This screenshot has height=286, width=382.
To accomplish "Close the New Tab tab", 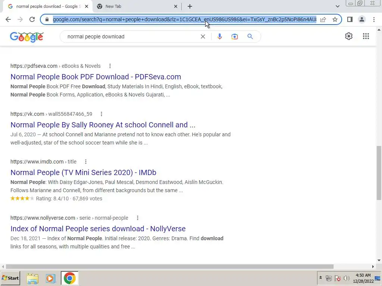I will point(176,6).
